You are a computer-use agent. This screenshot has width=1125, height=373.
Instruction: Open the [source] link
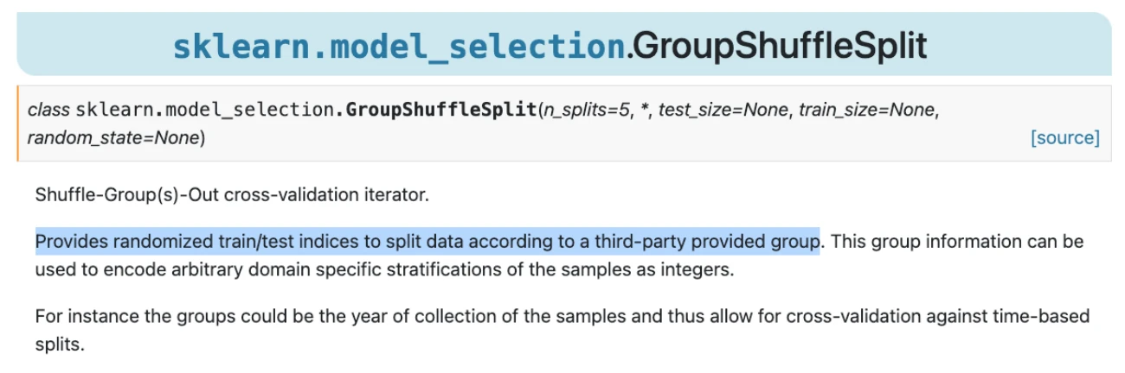(1064, 137)
